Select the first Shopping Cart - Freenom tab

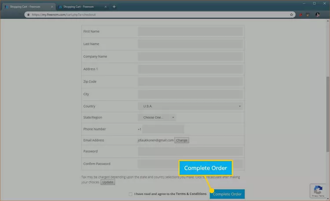coord(26,7)
